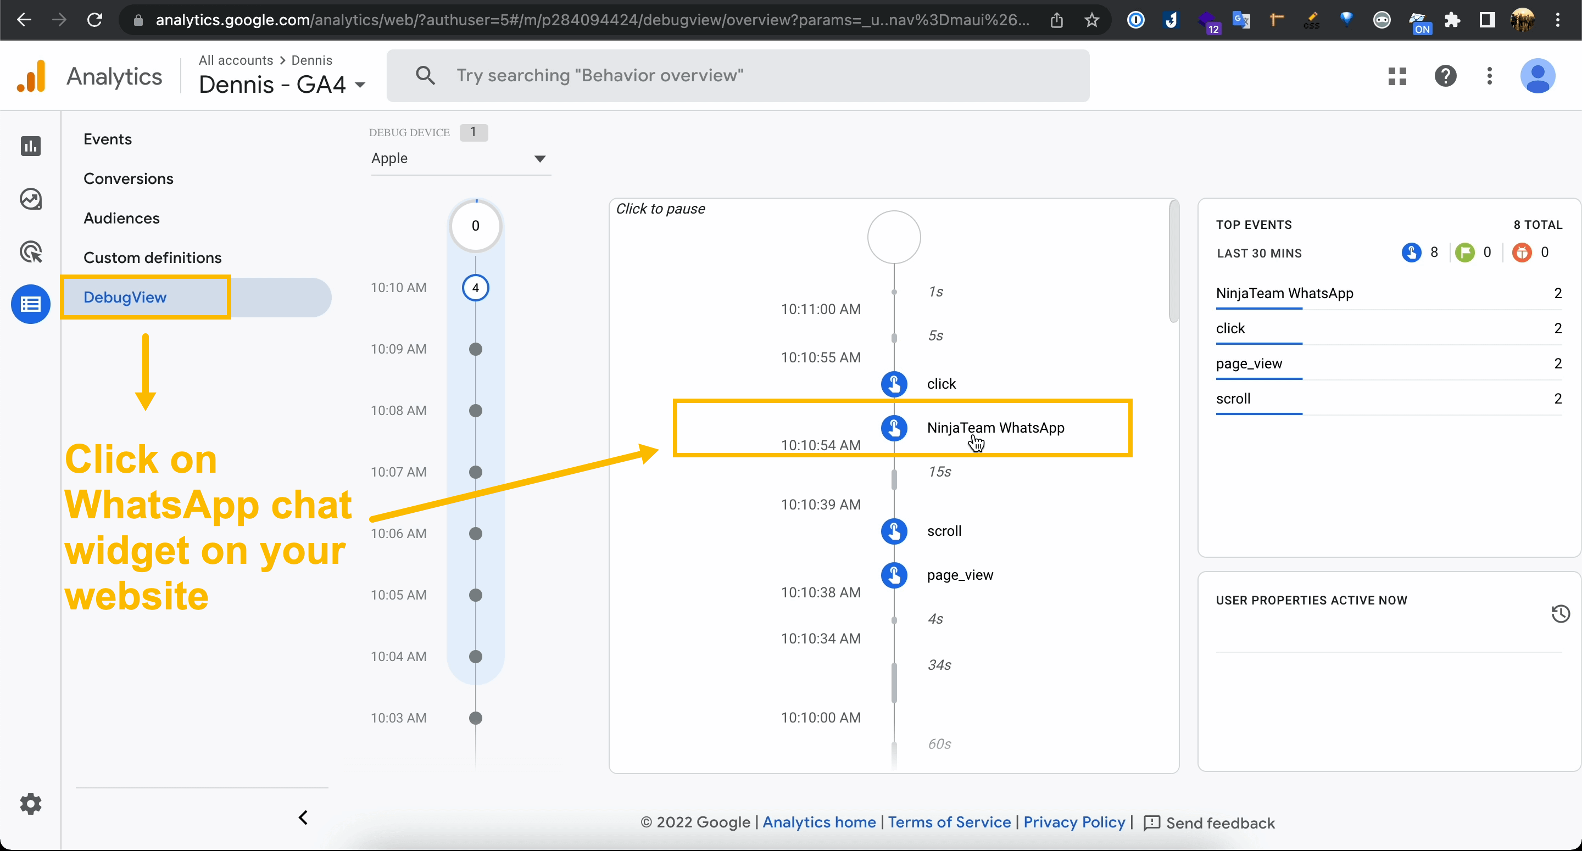Viewport: 1582px width, 851px height.
Task: Click the browser back arrow
Action: pos(24,20)
